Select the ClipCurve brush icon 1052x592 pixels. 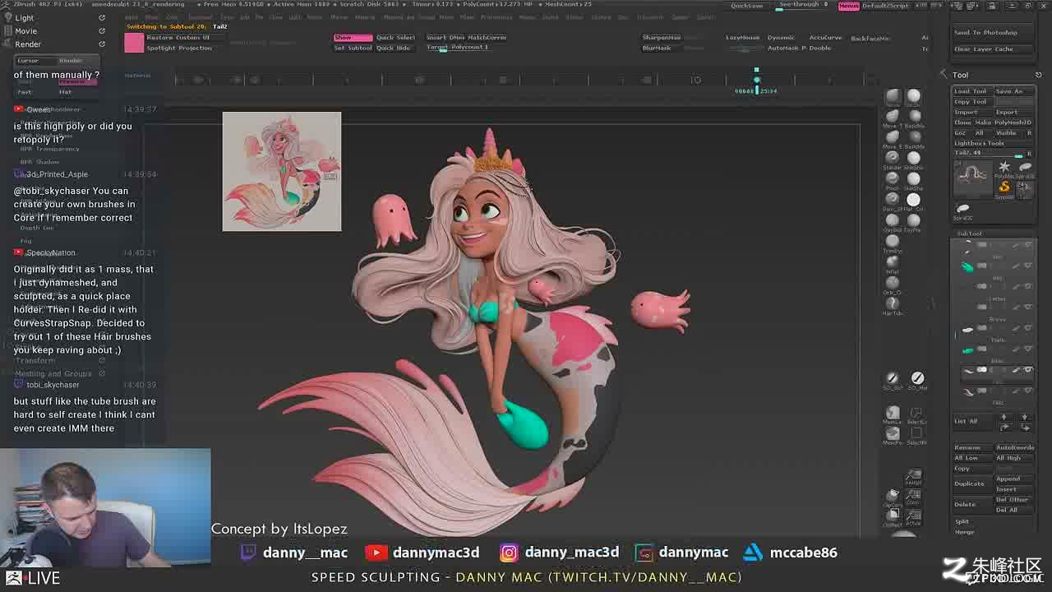(x=892, y=496)
